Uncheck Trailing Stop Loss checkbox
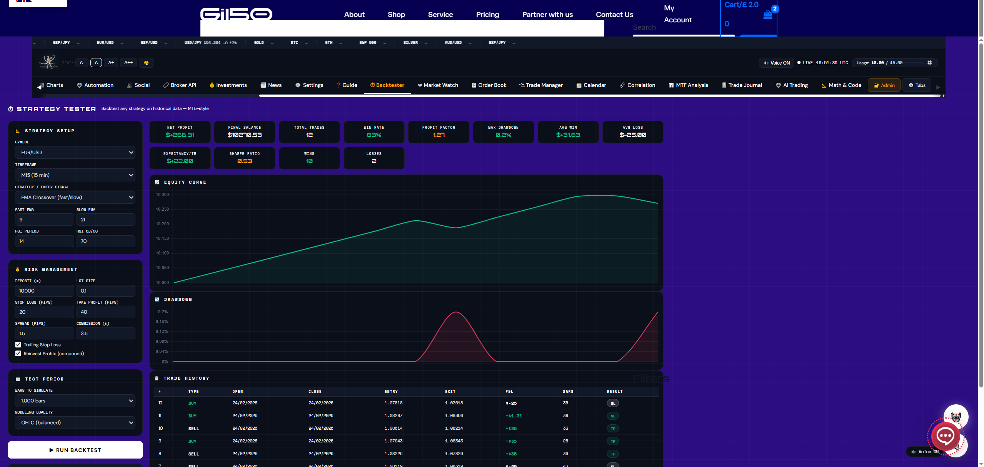This screenshot has height=467, width=984. click(18, 345)
